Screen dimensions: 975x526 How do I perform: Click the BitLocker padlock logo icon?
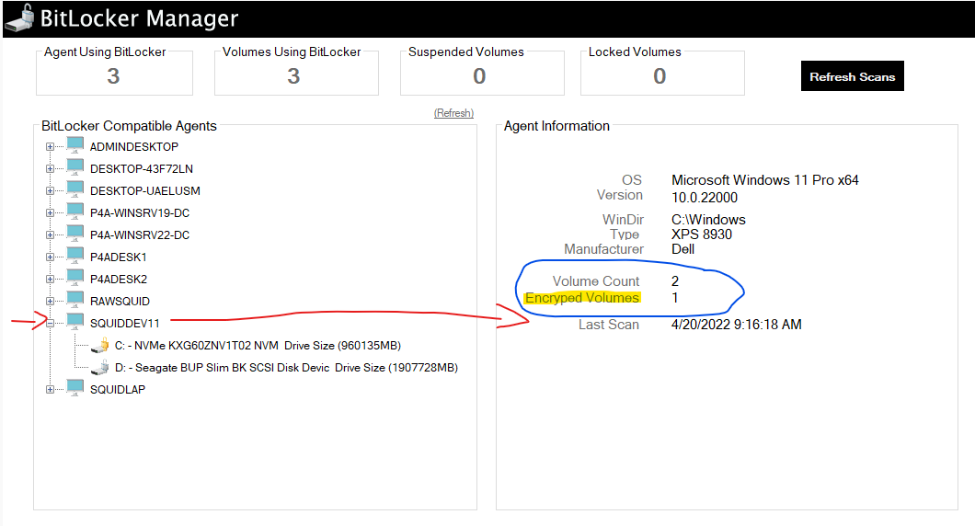point(19,18)
